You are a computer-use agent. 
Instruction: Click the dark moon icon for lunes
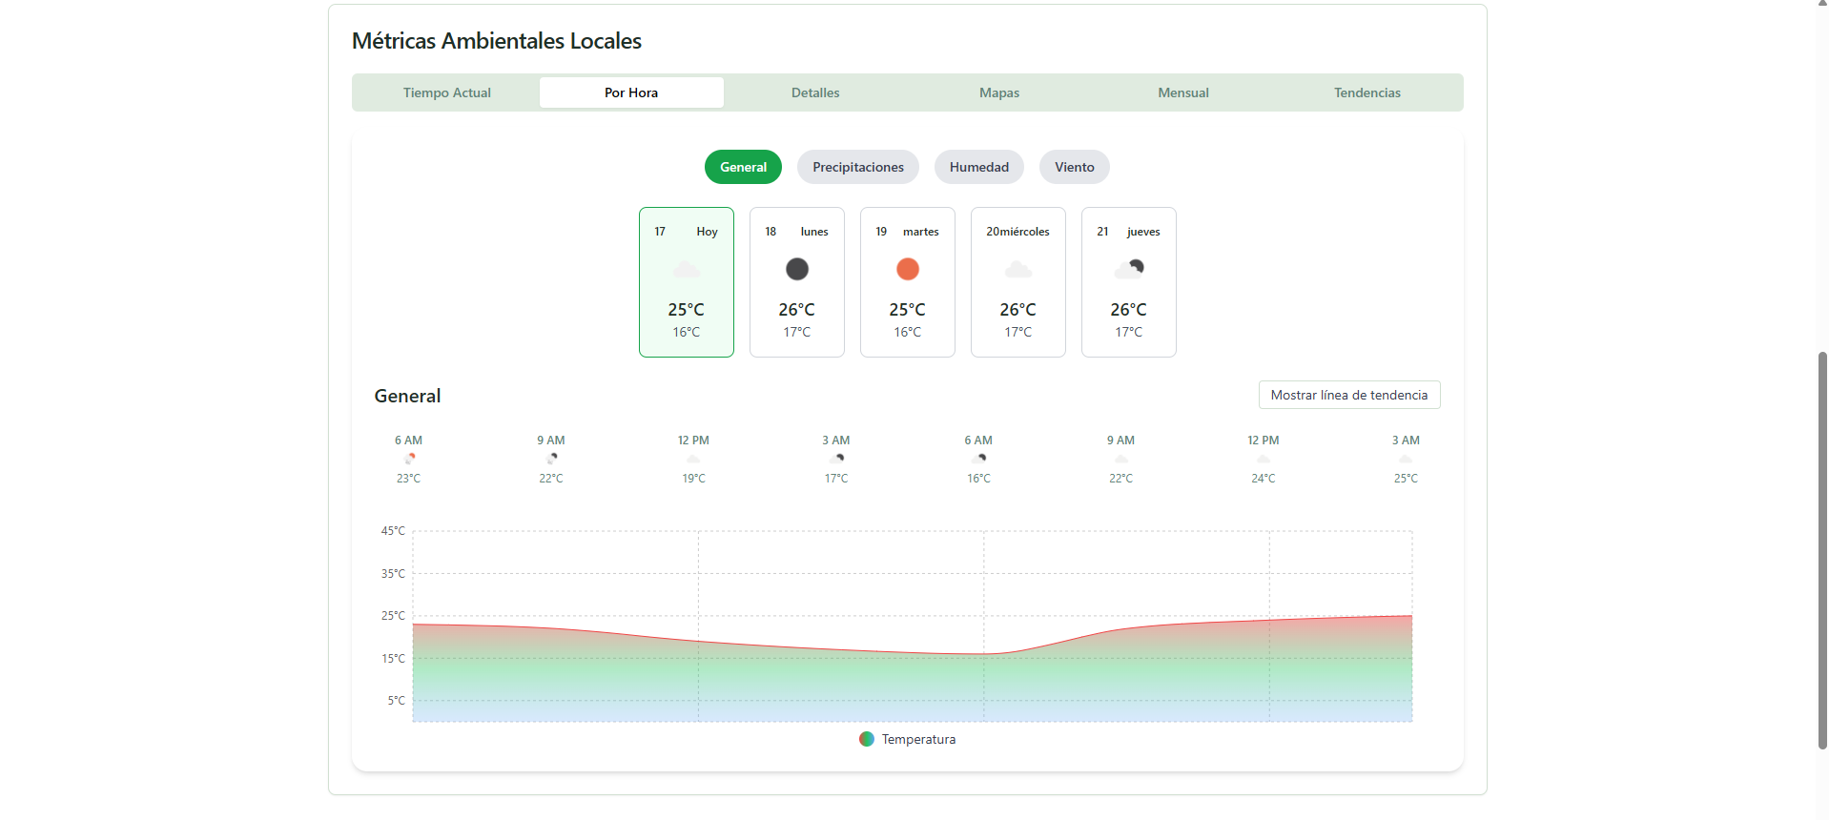[x=796, y=270]
